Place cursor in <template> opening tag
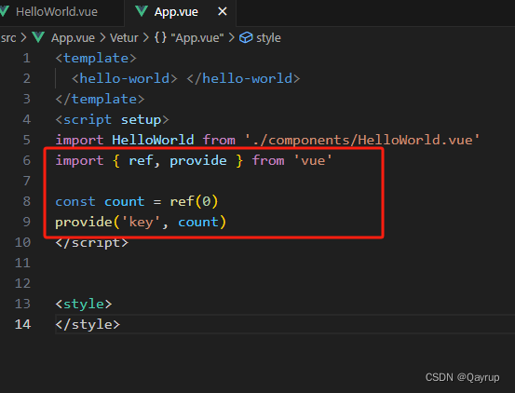 [96, 58]
